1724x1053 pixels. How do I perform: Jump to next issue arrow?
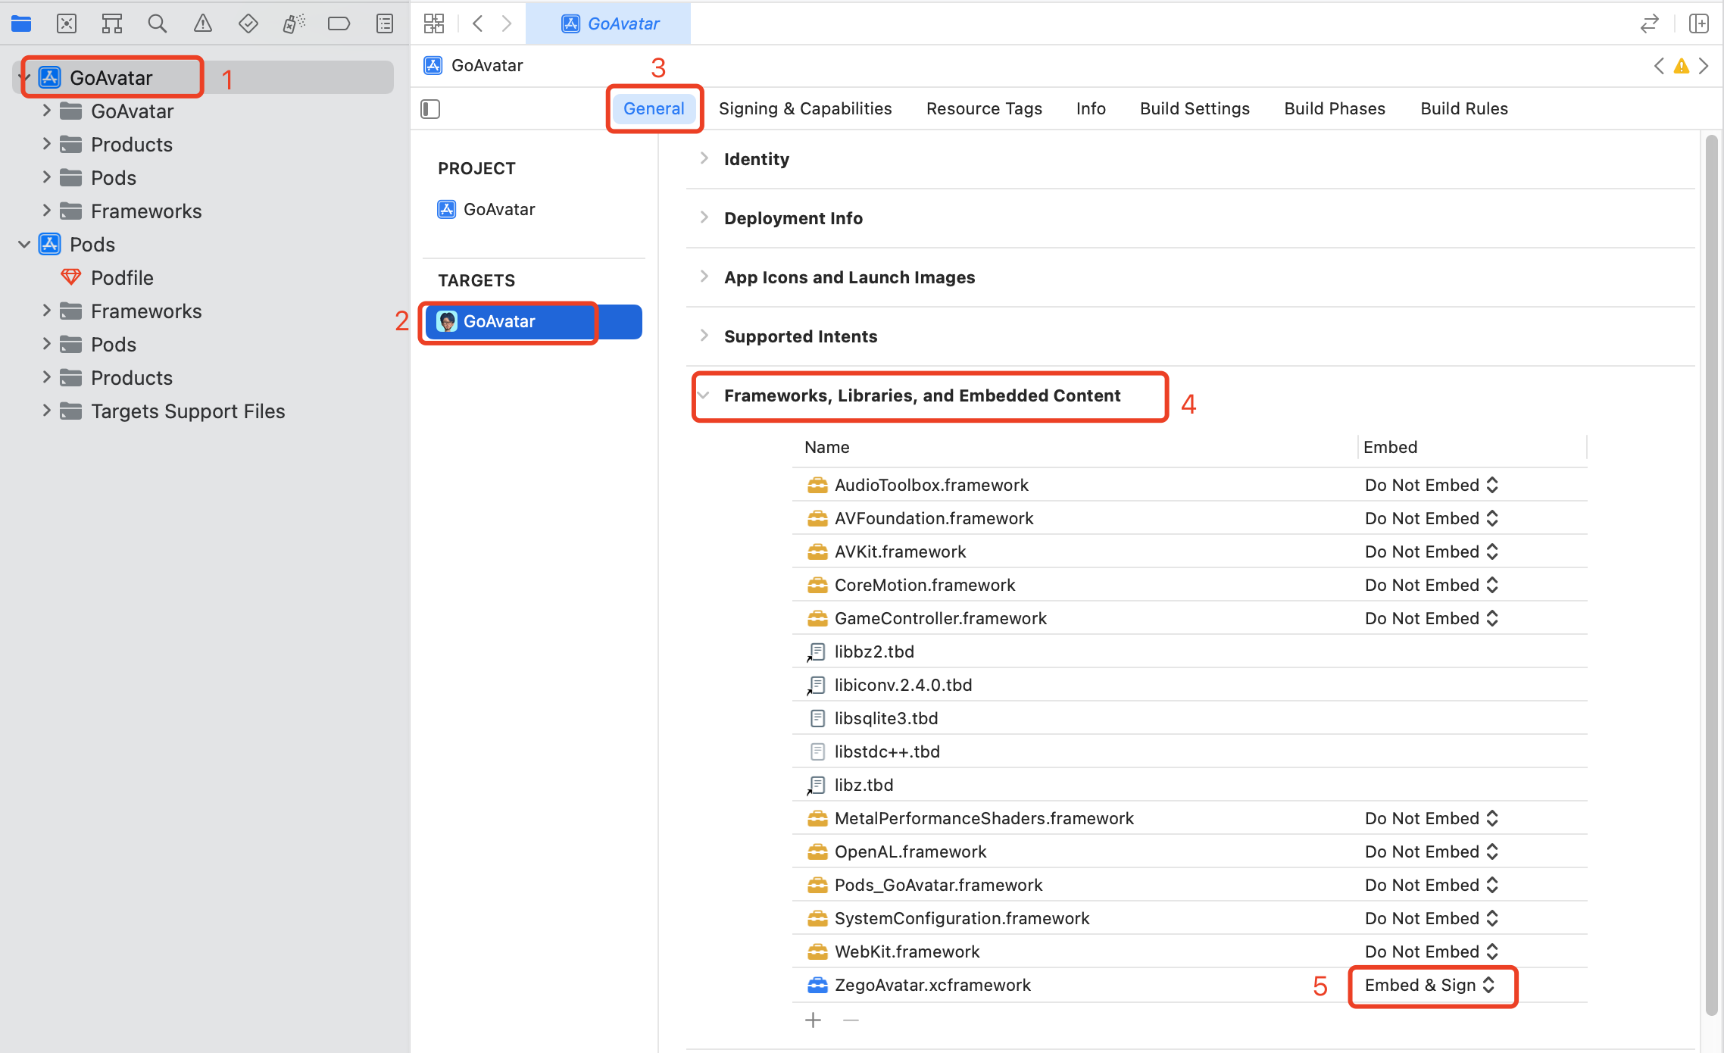click(x=1704, y=66)
